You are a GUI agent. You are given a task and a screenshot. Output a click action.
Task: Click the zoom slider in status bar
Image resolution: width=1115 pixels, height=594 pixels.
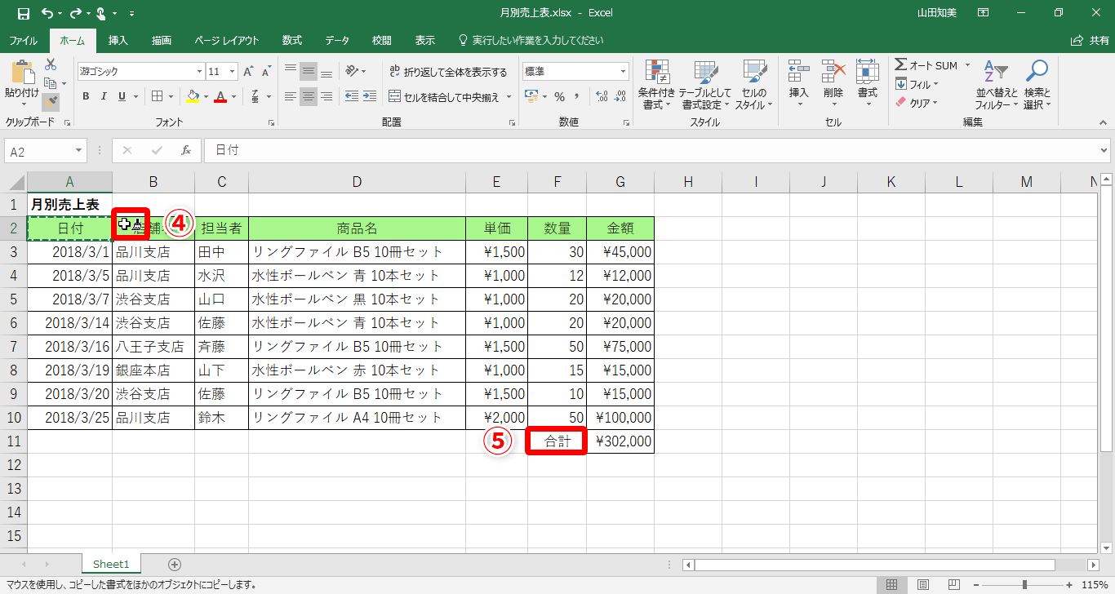coord(1024,585)
